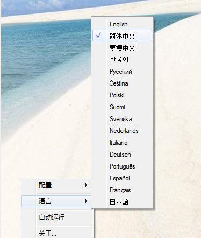Pick Italiano in language menu
Viewport: 201px width, 238px height.
coord(123,143)
